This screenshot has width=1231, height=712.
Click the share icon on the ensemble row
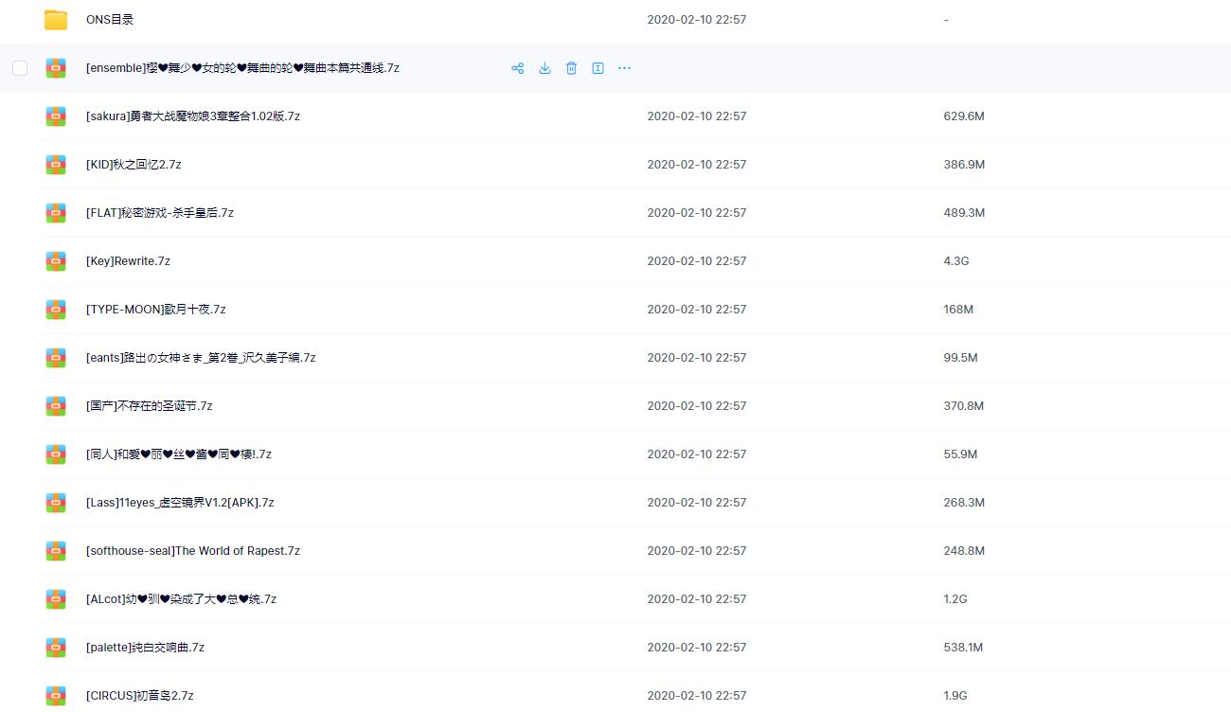point(518,68)
